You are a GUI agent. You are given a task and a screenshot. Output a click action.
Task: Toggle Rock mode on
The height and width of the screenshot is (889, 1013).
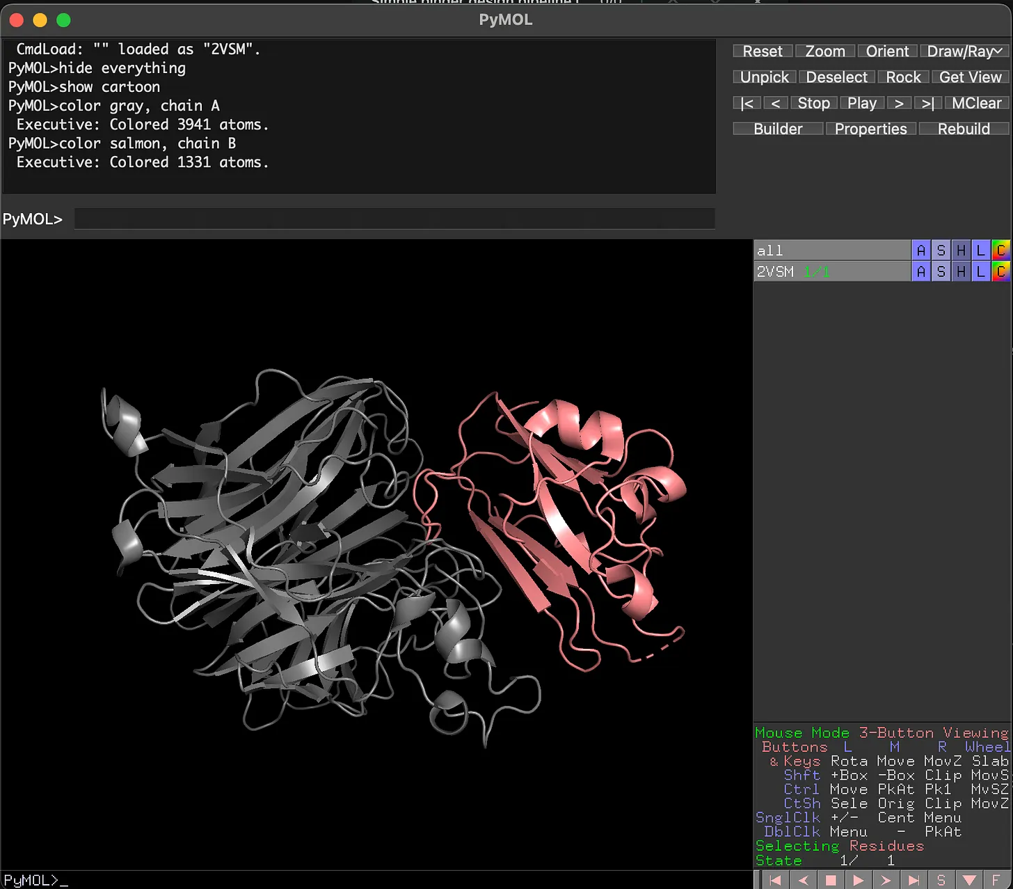pyautogui.click(x=902, y=77)
